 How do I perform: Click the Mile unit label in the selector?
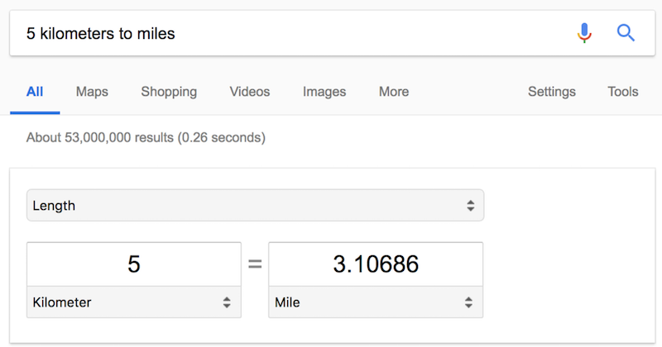coord(287,302)
